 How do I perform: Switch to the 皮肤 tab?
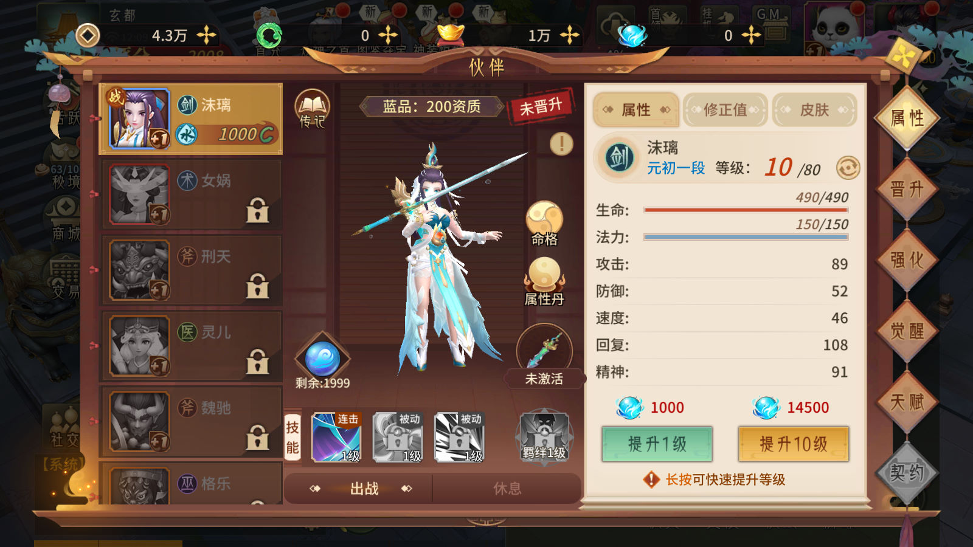tap(814, 110)
